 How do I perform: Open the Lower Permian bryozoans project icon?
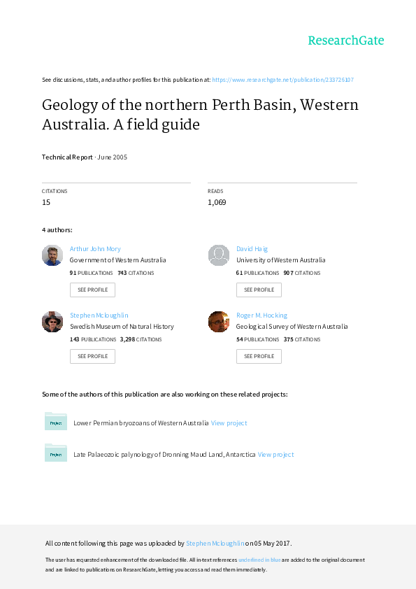coord(56,422)
